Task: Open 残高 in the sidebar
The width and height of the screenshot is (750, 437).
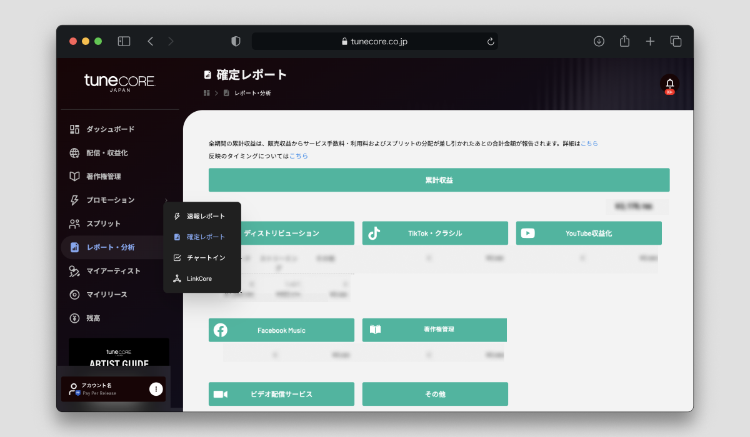Action: click(x=93, y=318)
